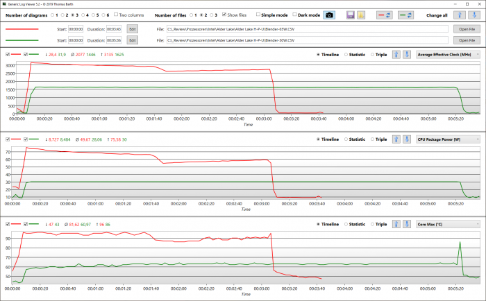Click the yellow folder open-configuration icon
Viewport: 486px width, 301px height.
(x=361, y=15)
